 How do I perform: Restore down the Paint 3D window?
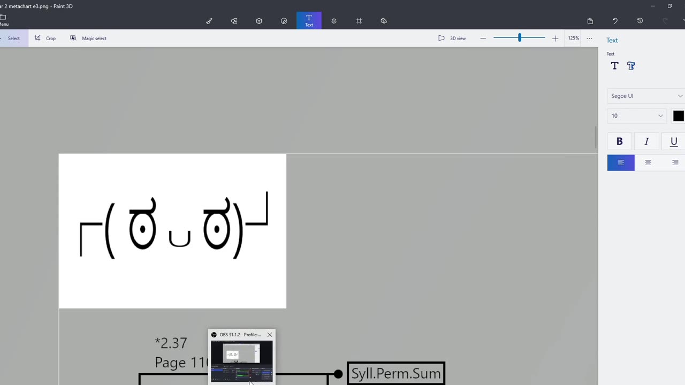point(669,6)
